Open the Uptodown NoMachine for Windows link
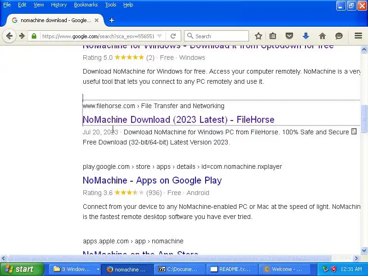The height and width of the screenshot is (276, 368). click(x=208, y=46)
